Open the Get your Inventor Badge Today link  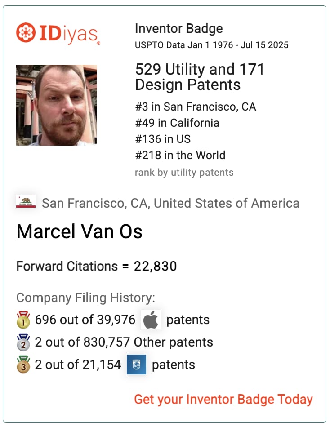pyautogui.click(x=223, y=400)
